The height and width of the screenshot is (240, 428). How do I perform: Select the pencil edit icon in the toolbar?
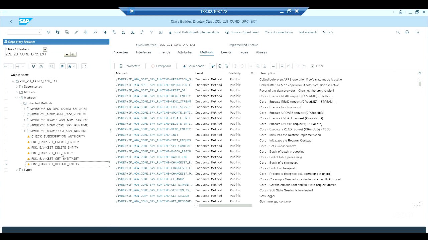pyautogui.click(x=76, y=32)
